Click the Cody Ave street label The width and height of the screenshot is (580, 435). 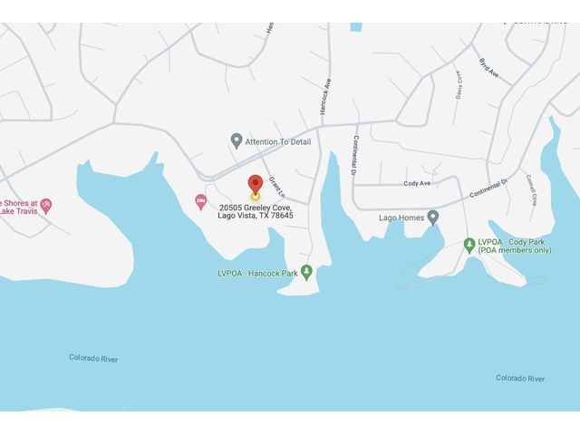(417, 183)
